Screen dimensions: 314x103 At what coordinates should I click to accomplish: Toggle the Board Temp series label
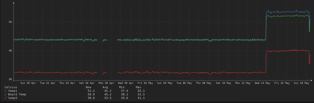(x=17, y=94)
